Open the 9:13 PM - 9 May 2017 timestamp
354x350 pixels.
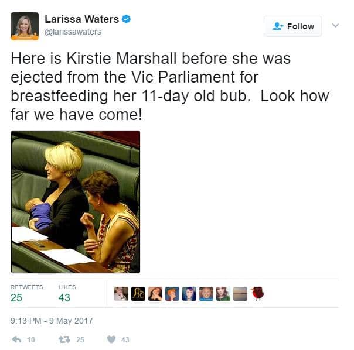pyautogui.click(x=52, y=321)
